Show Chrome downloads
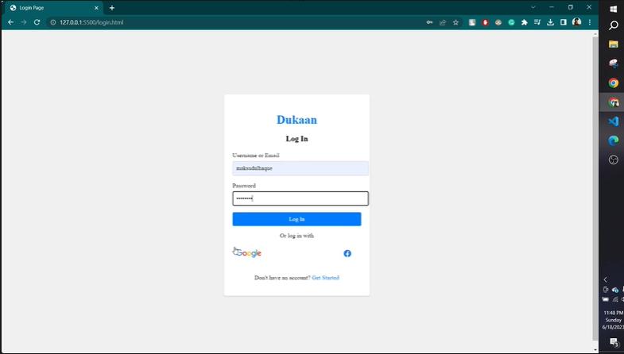Screen dimensions: 624x354 pyautogui.click(x=550, y=22)
